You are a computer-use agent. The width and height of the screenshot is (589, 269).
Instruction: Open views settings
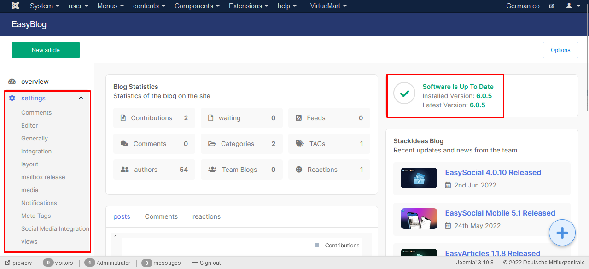click(29, 241)
